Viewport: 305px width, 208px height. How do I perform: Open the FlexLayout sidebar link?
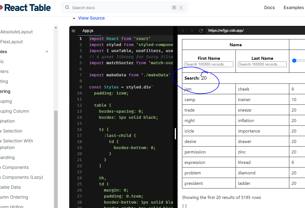[12, 42]
